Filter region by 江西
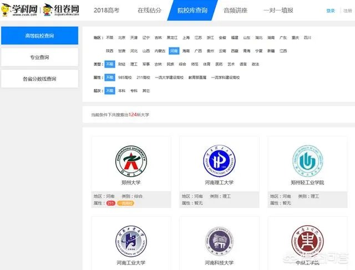This screenshot has width=355, height=270. pos(283,51)
